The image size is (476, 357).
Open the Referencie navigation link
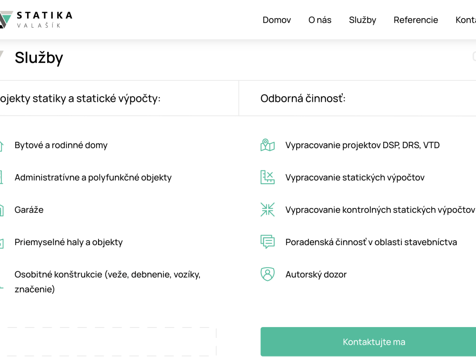[x=416, y=20]
